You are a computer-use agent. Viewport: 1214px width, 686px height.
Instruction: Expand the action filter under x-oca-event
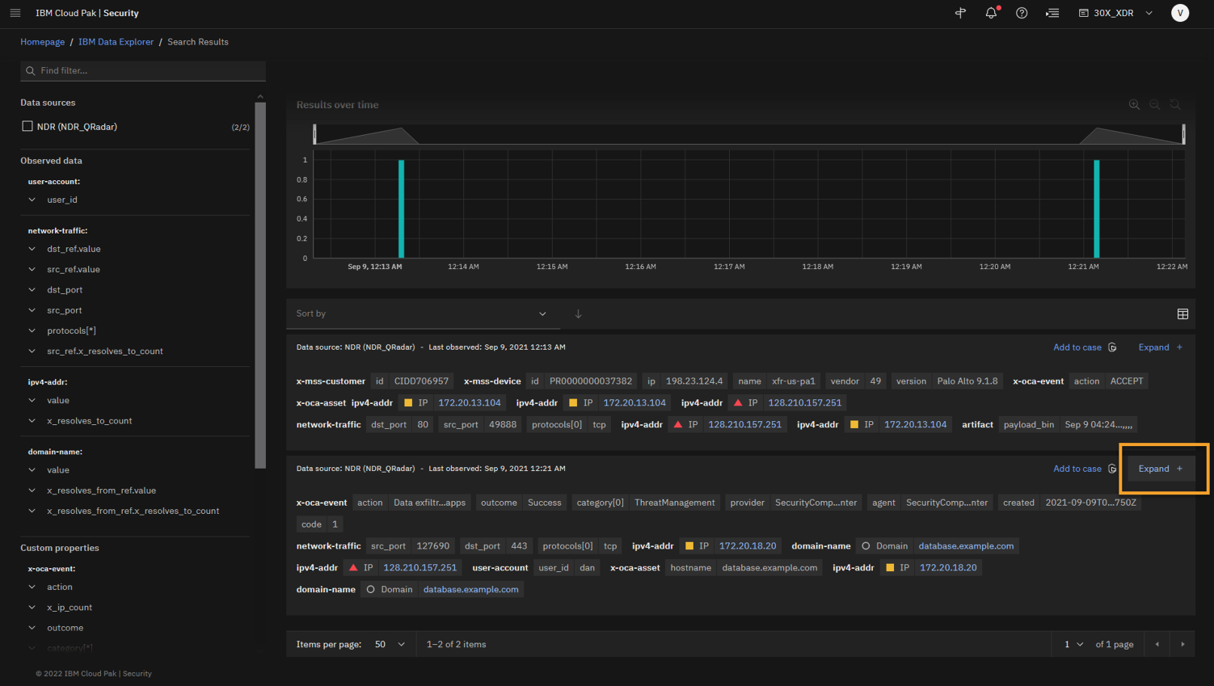32,587
